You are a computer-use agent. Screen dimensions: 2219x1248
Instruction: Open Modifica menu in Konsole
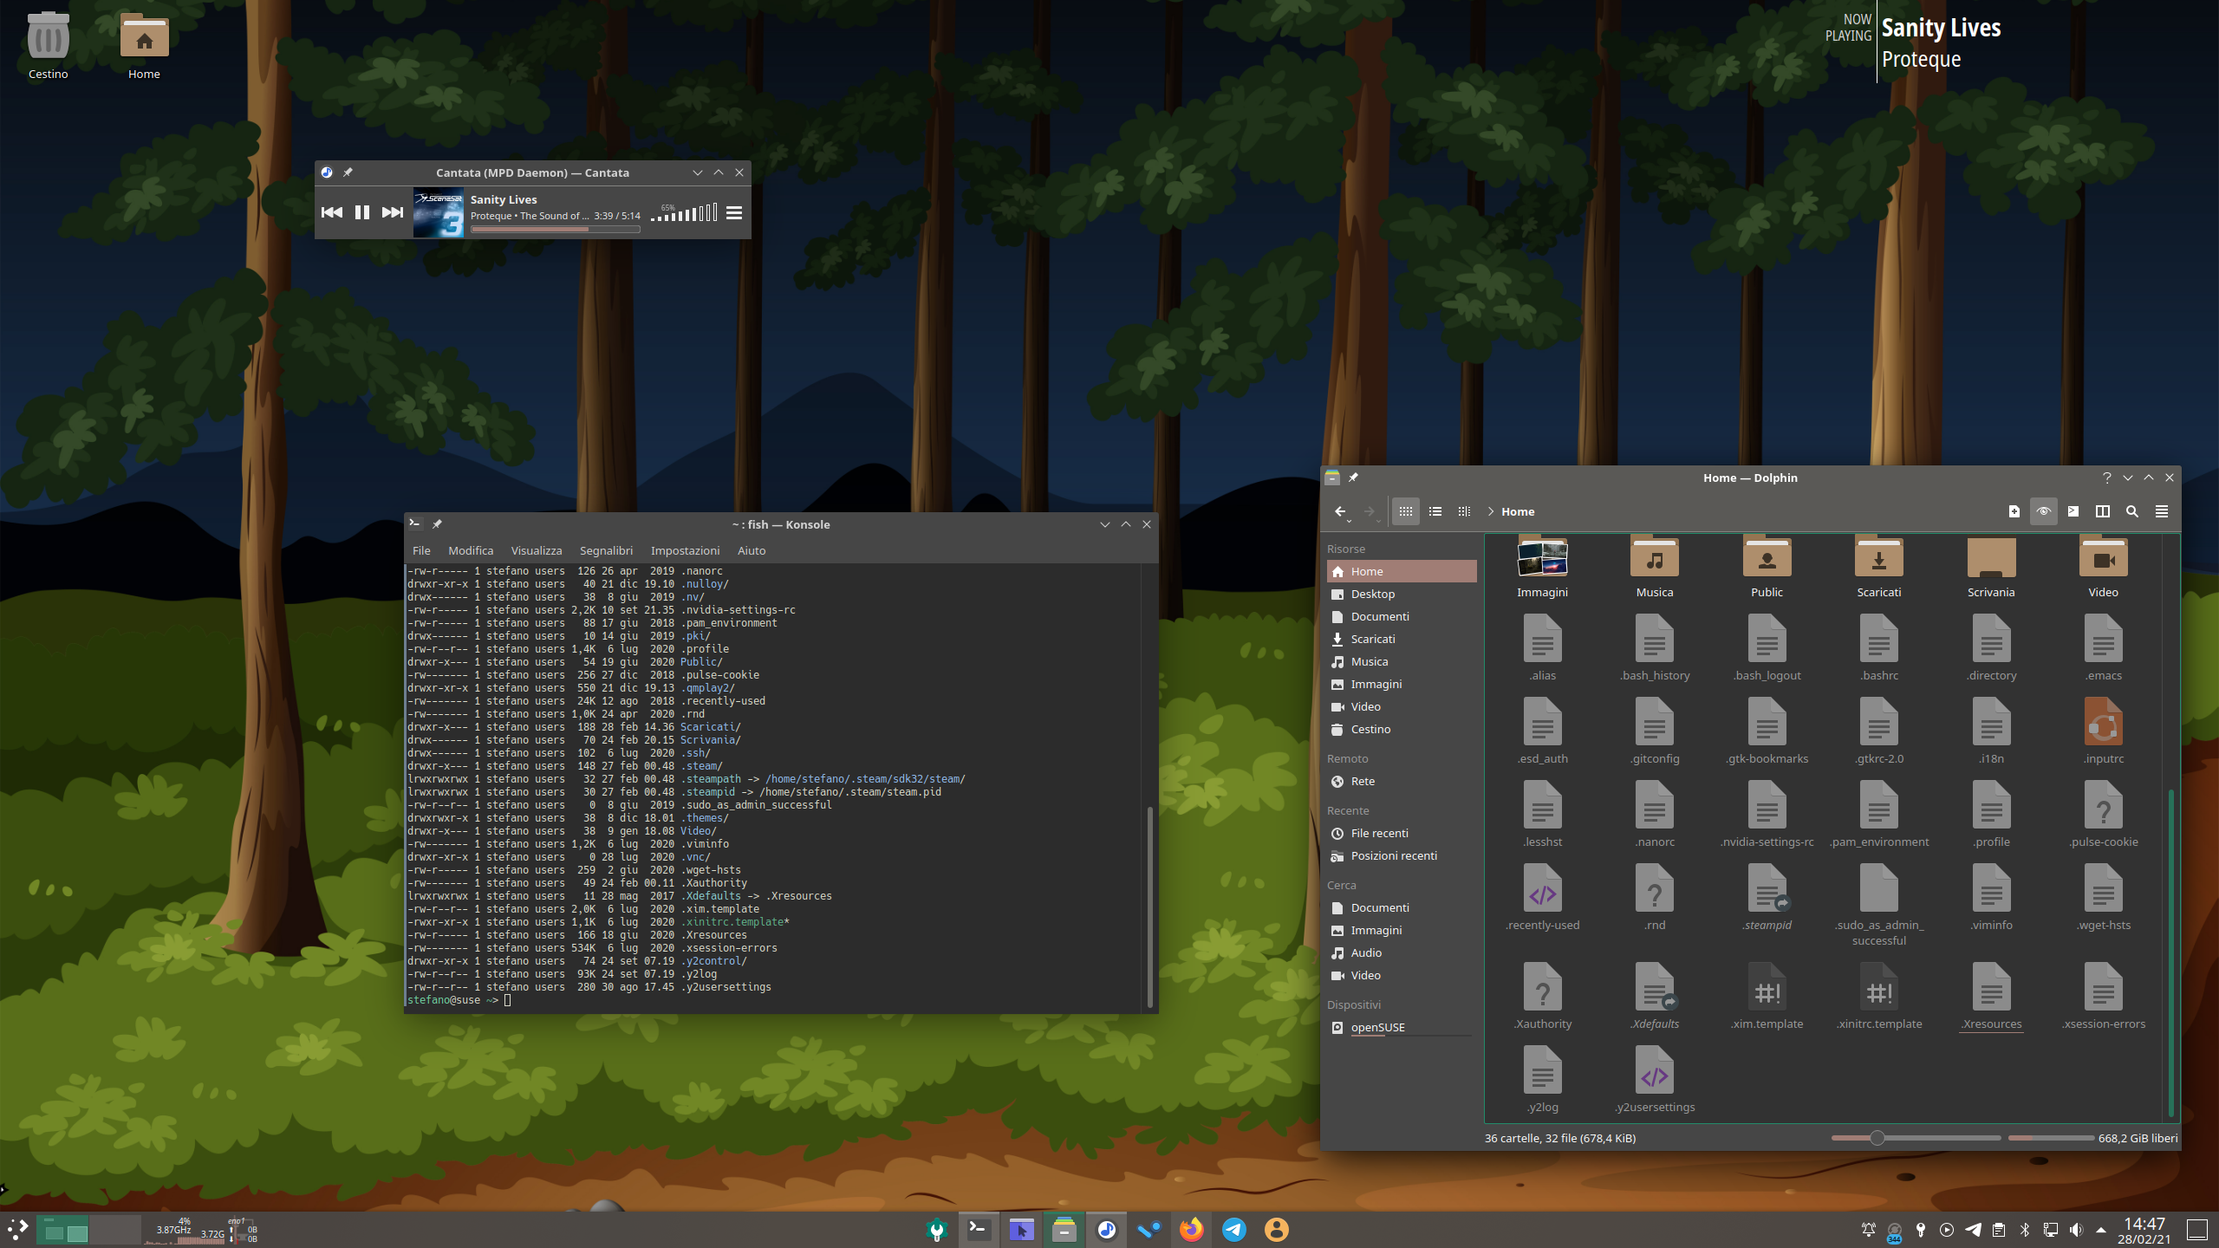pos(471,550)
